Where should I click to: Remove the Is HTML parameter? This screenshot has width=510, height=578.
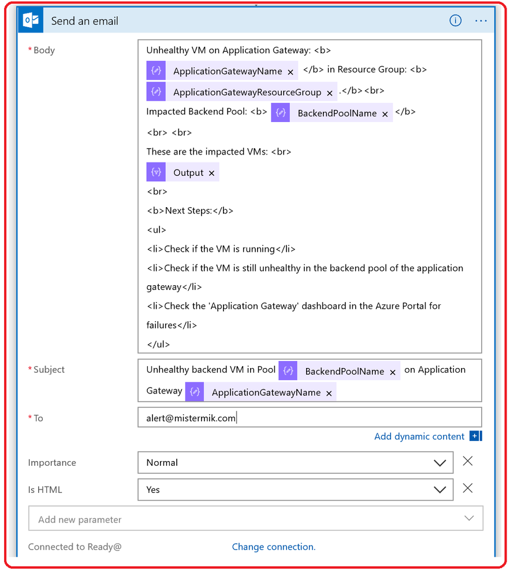[x=468, y=488]
